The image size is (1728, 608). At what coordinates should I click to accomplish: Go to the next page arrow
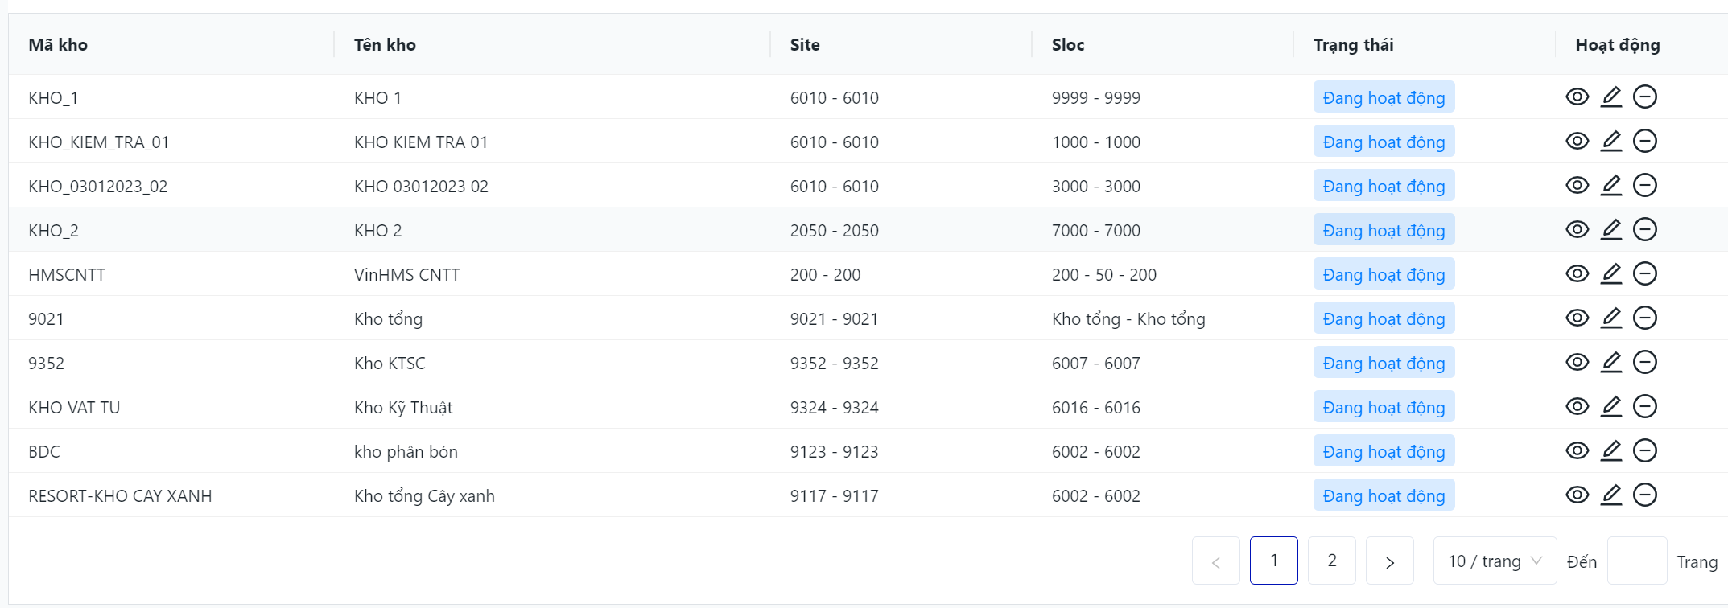tap(1390, 561)
